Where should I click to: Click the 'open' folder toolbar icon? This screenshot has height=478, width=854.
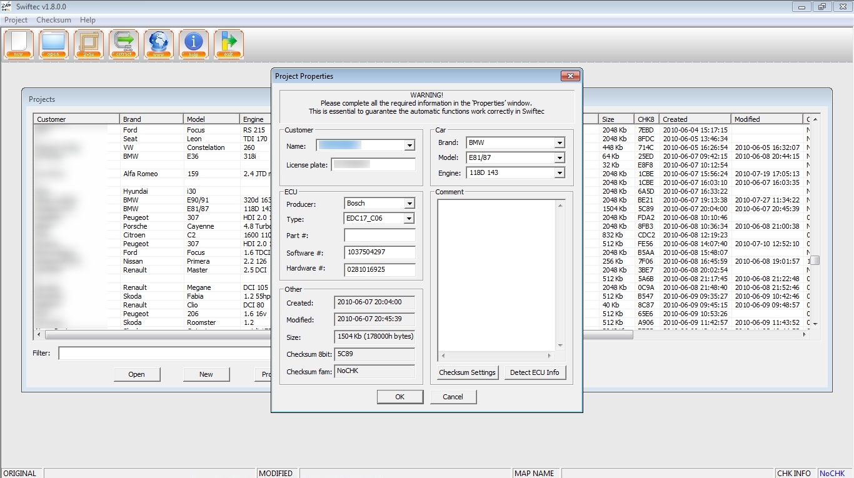click(x=54, y=44)
